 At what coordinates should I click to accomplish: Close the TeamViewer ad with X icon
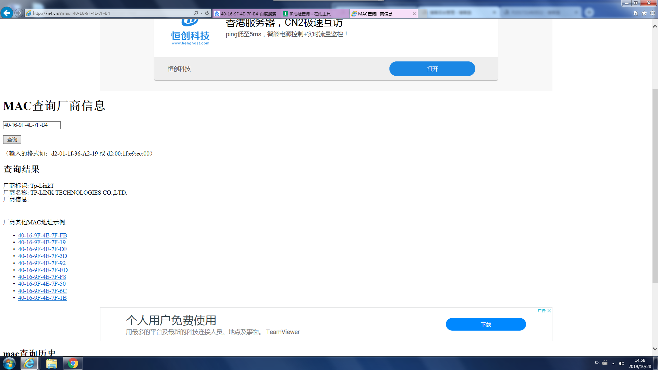coord(549,310)
